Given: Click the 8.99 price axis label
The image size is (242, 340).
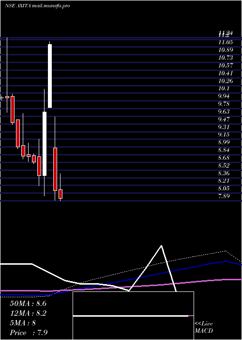Looking at the screenshot, I should pos(224,142).
